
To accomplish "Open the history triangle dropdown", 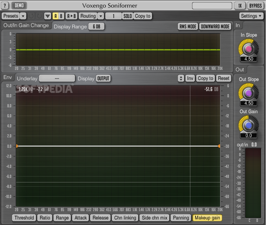I will coord(48,16).
